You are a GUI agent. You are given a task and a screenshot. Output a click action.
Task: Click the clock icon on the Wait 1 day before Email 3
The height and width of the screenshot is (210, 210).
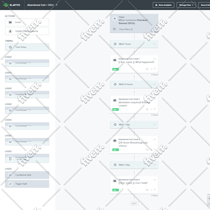115,124
